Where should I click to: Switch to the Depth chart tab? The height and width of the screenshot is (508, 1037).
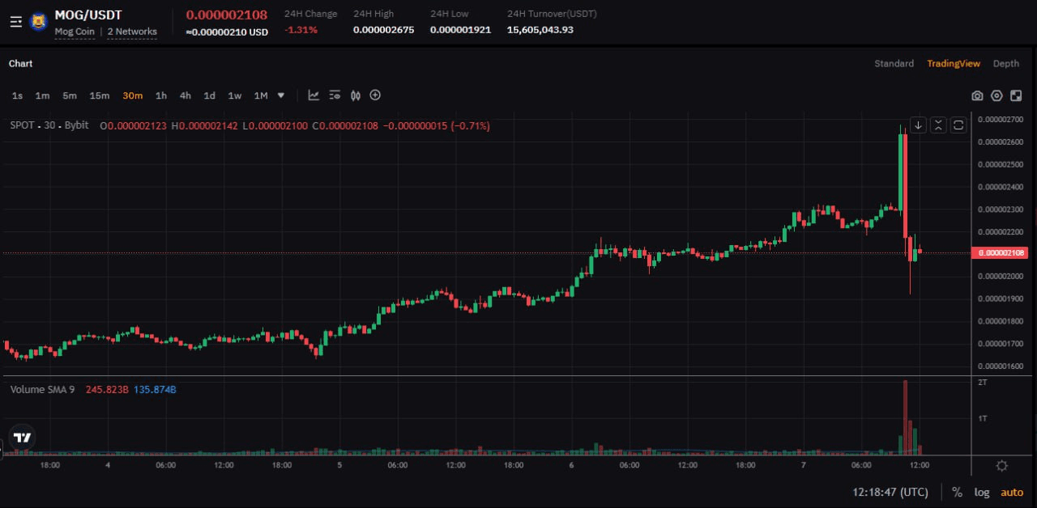coord(1006,63)
